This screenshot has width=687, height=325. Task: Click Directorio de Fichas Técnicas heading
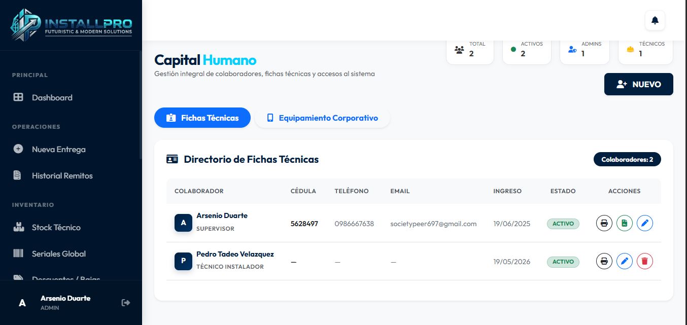251,159
